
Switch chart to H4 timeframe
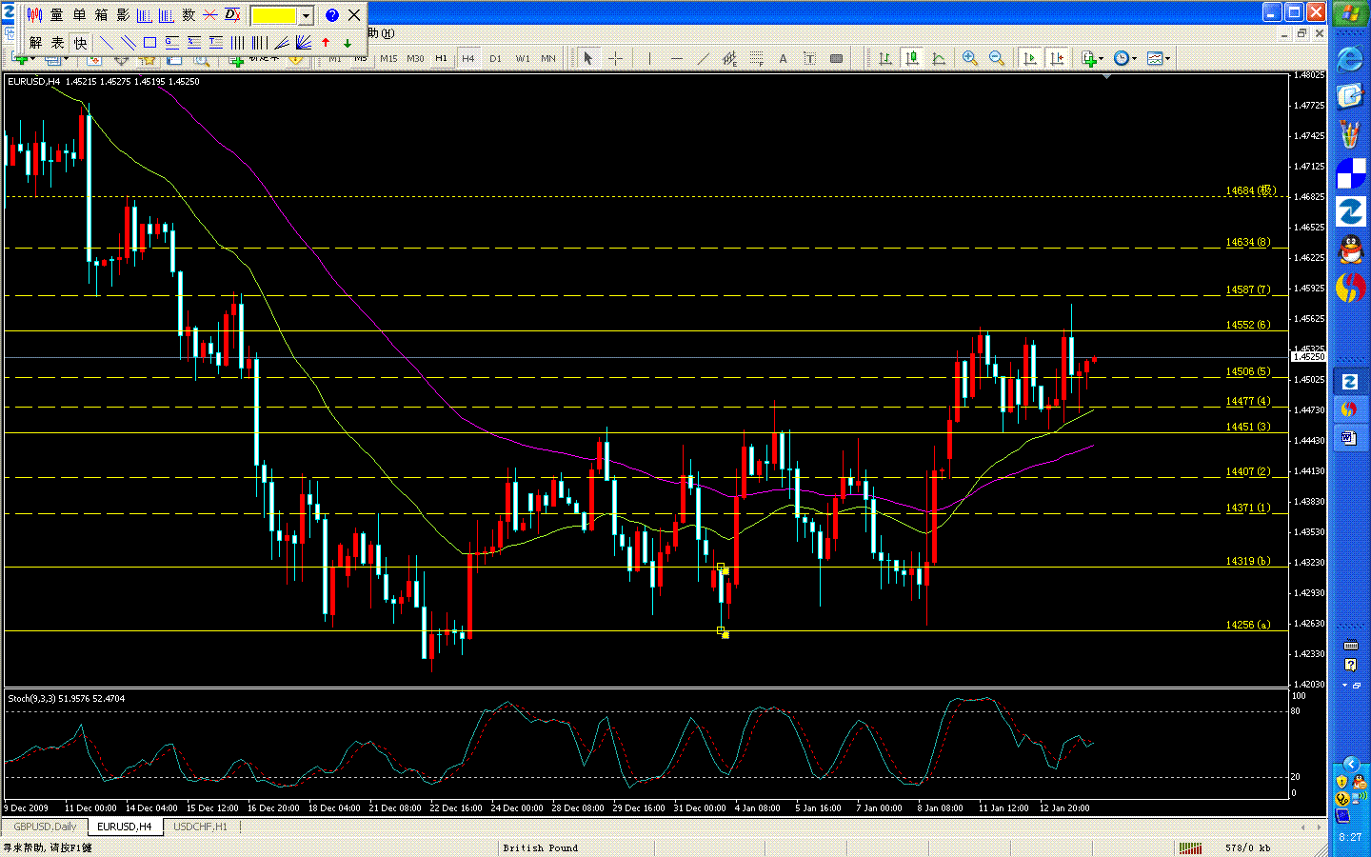(x=468, y=59)
